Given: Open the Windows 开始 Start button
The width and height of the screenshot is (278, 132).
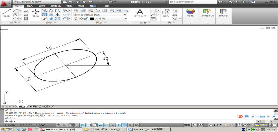Looking at the screenshot, I should [7, 129].
